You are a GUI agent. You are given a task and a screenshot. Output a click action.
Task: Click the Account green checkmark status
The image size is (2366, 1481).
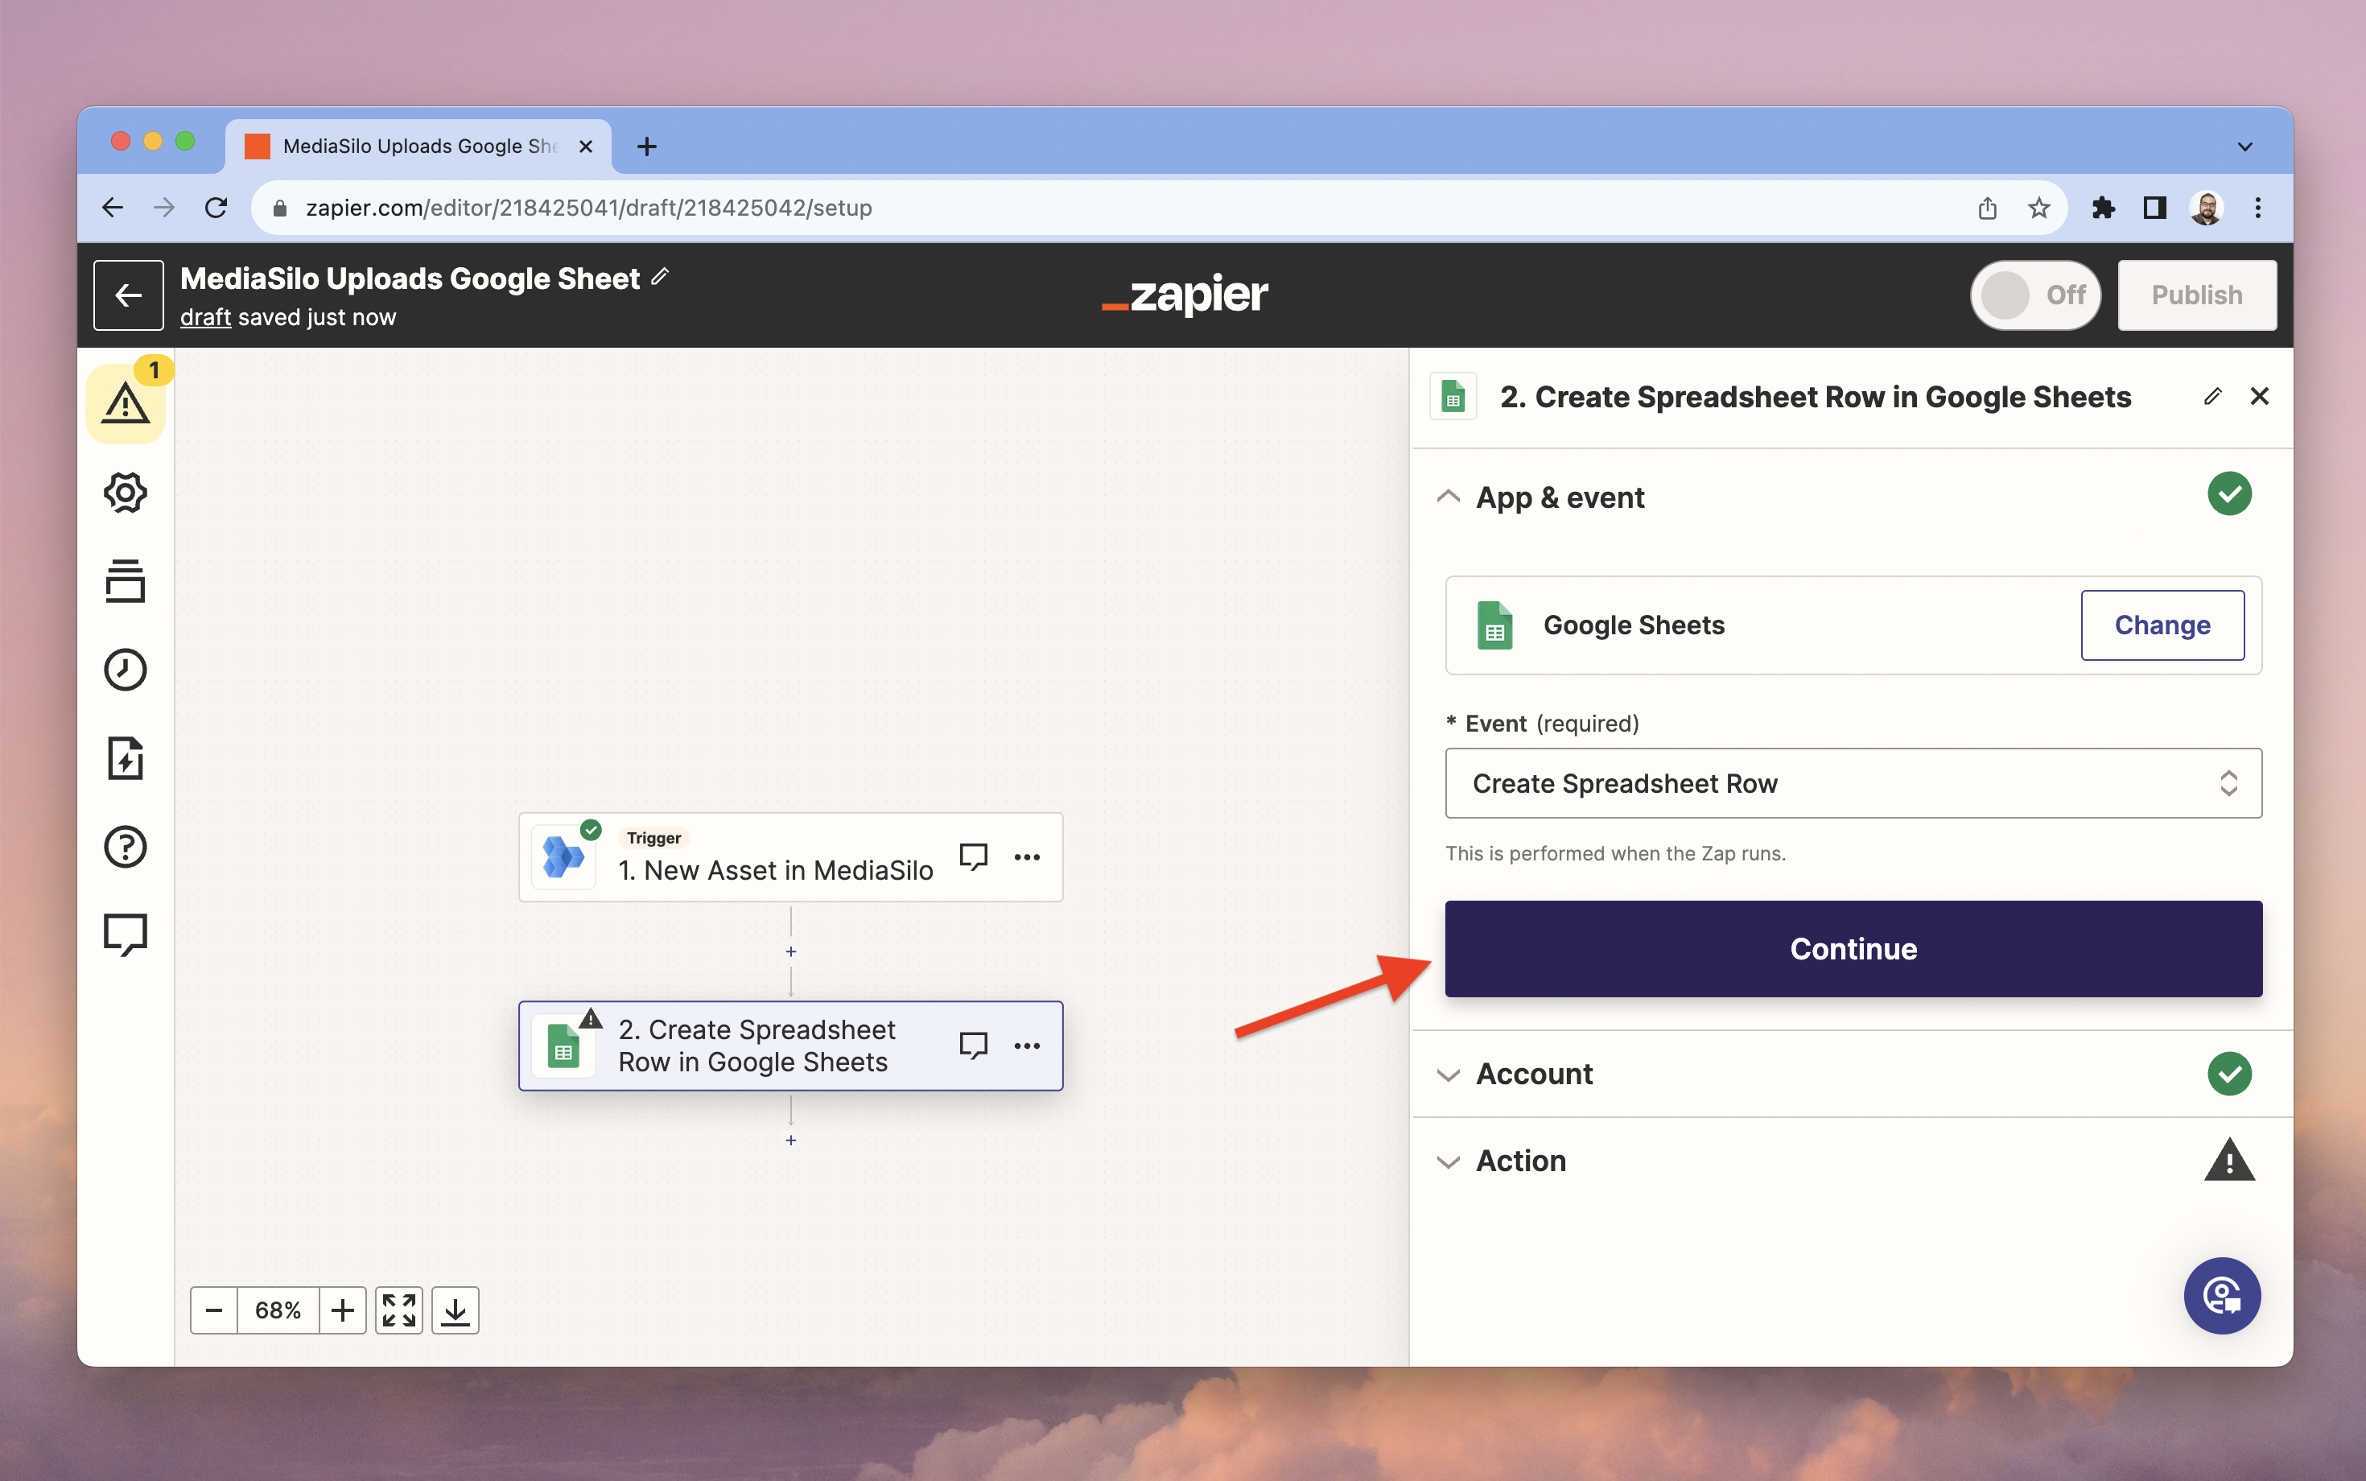(2229, 1074)
